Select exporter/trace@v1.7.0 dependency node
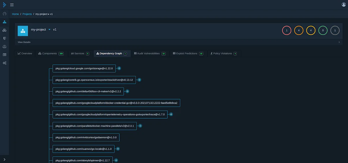The width and height of the screenshot is (348, 163). [110, 114]
